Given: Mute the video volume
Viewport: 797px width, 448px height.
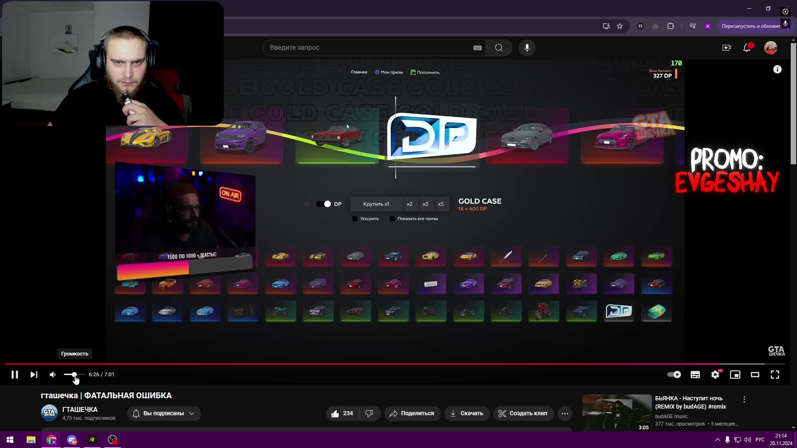Looking at the screenshot, I should coord(53,375).
